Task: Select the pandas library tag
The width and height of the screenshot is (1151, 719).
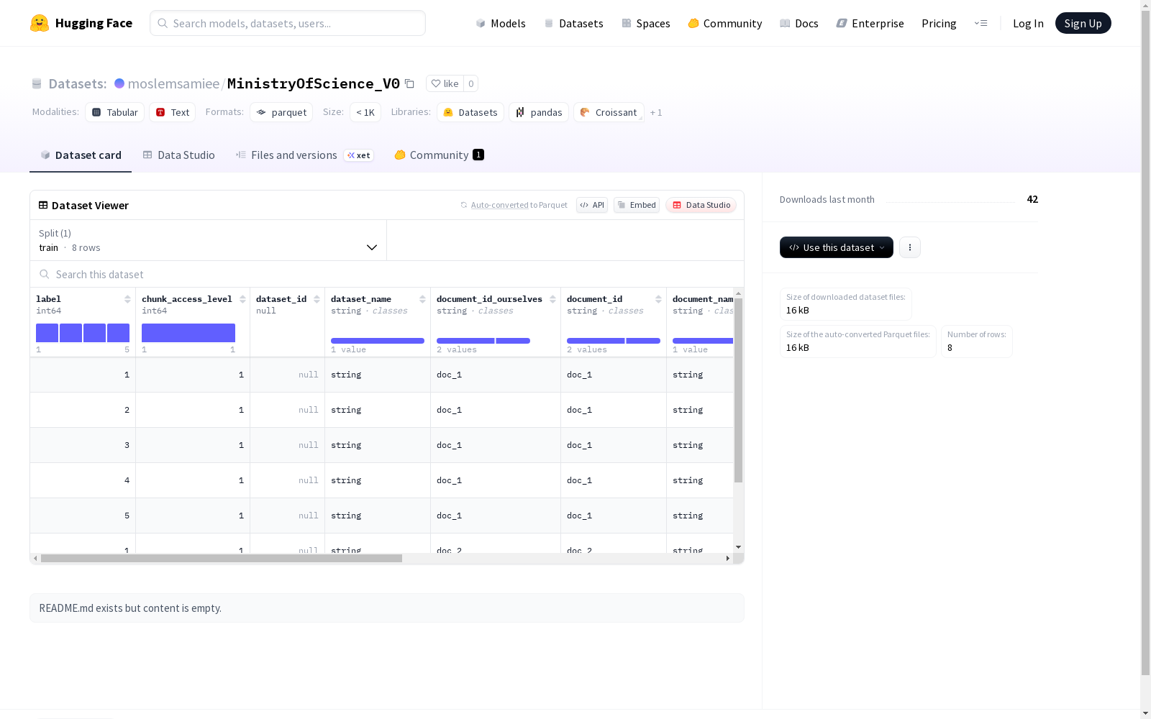Action: (539, 112)
